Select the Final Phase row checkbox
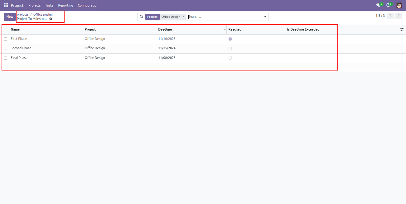 tap(5, 58)
